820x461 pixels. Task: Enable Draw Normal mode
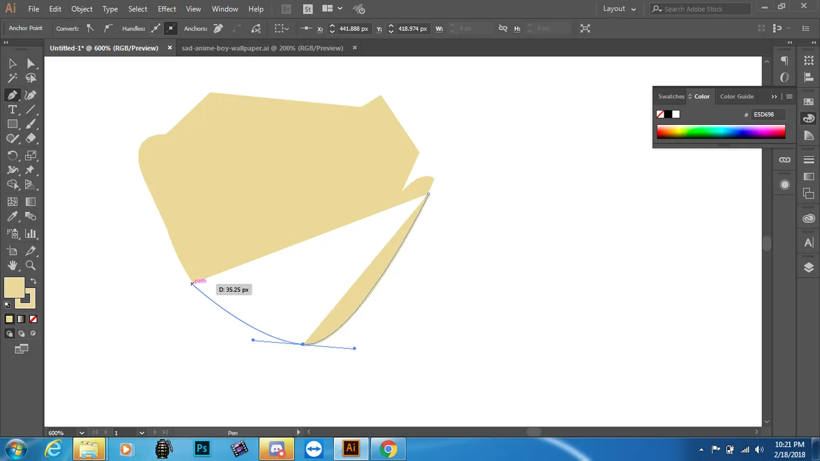coord(9,334)
